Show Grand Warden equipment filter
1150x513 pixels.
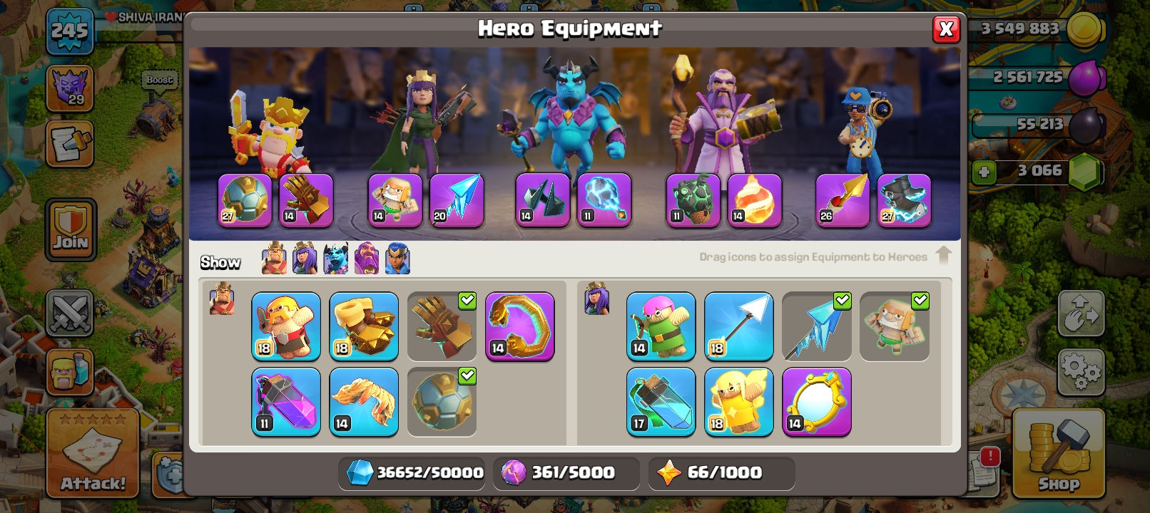[x=367, y=258]
